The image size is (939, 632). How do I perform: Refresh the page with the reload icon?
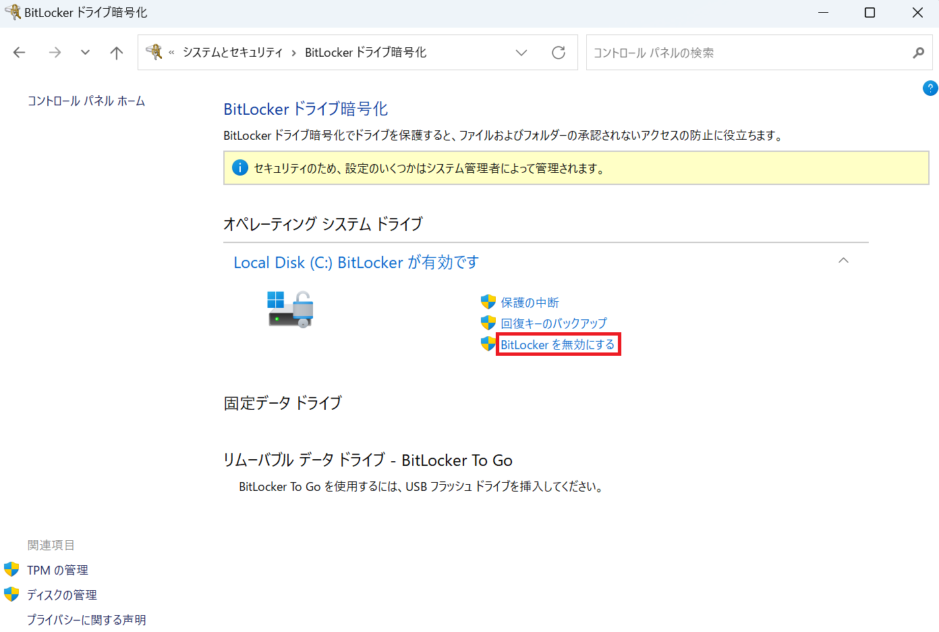(559, 53)
